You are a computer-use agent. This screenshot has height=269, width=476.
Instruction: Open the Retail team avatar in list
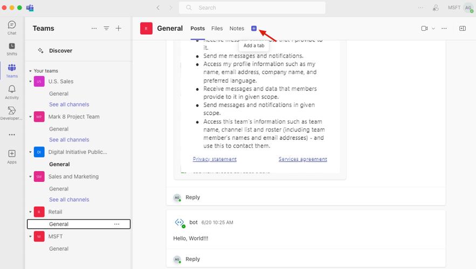click(39, 212)
